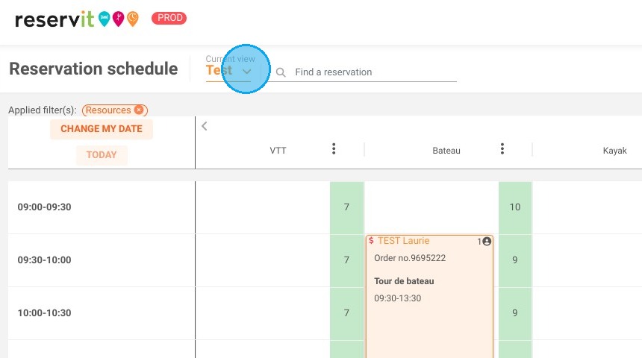Screen dimensions: 642x358
Task: Click the red dollar icon on TEST Laurie
Action: click(371, 241)
